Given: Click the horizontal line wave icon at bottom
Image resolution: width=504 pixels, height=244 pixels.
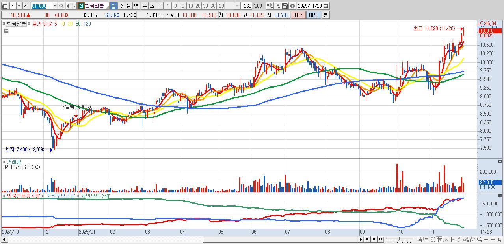Looking at the screenshot, I should coord(446,240).
